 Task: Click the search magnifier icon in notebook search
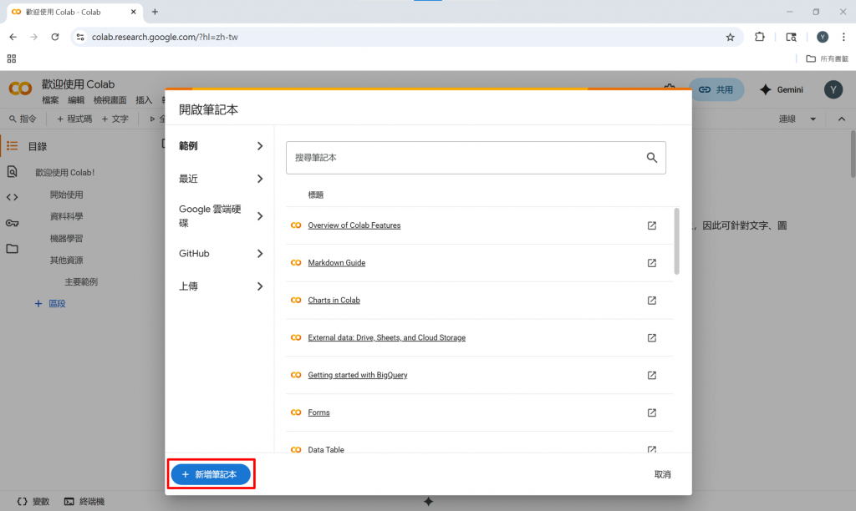[651, 158]
